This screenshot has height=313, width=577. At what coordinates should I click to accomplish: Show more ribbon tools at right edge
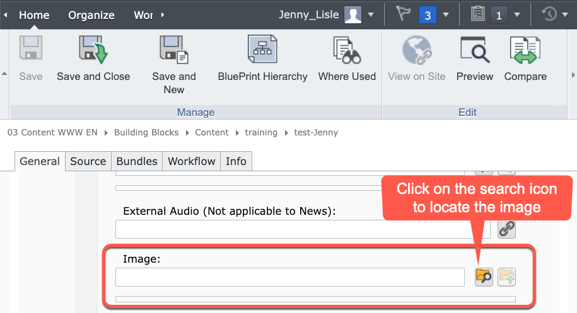click(573, 75)
